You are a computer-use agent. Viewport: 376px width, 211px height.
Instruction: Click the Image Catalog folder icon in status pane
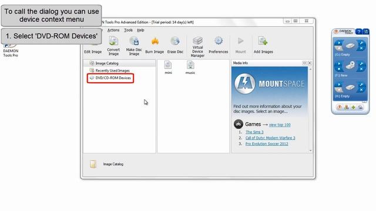point(93,164)
